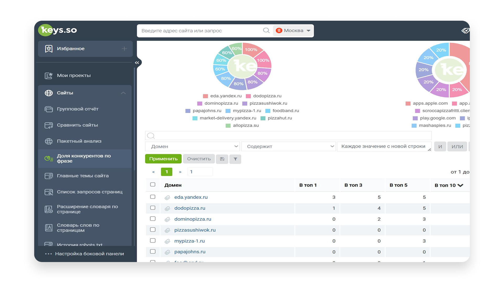
Task: Click the Главные темы сайта icon
Action: tap(49, 176)
